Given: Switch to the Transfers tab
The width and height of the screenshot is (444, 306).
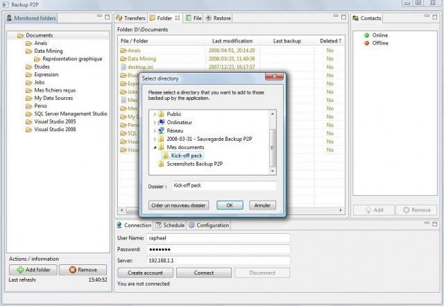Looking at the screenshot, I should 130,17.
